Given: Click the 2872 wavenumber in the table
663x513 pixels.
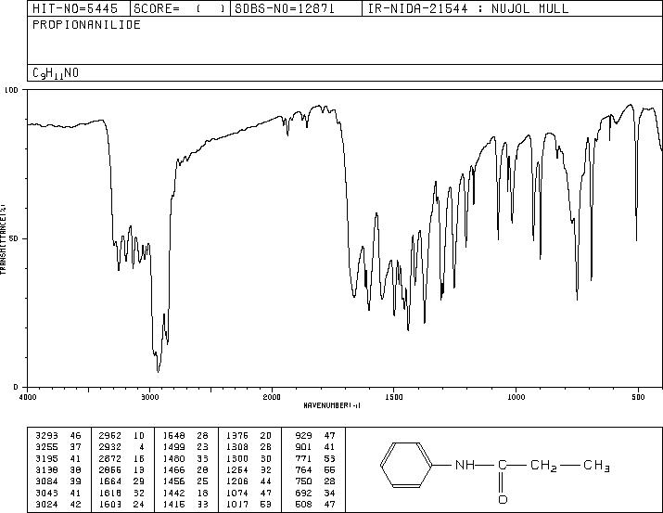Looking at the screenshot, I should 110,459.
